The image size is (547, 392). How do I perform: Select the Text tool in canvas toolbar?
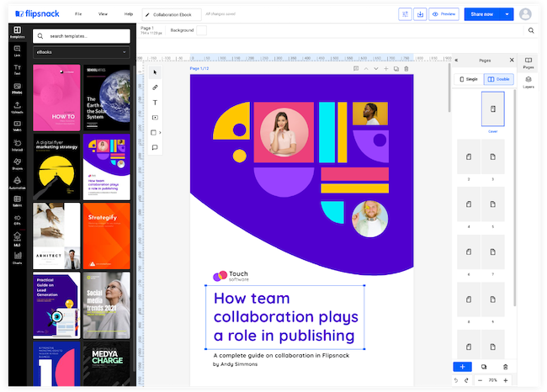click(155, 103)
